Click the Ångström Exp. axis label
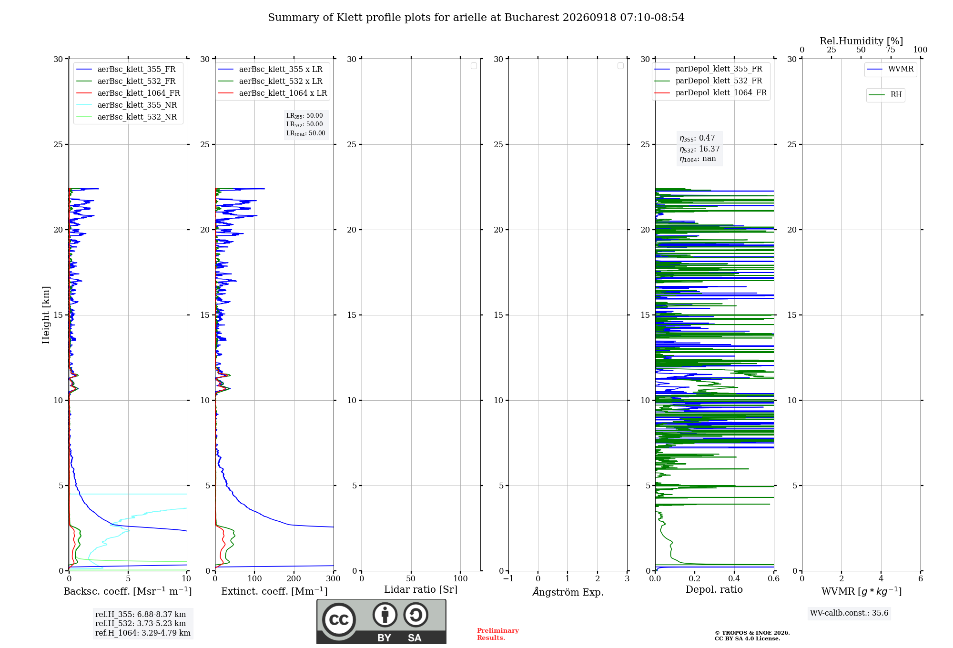 [x=568, y=592]
